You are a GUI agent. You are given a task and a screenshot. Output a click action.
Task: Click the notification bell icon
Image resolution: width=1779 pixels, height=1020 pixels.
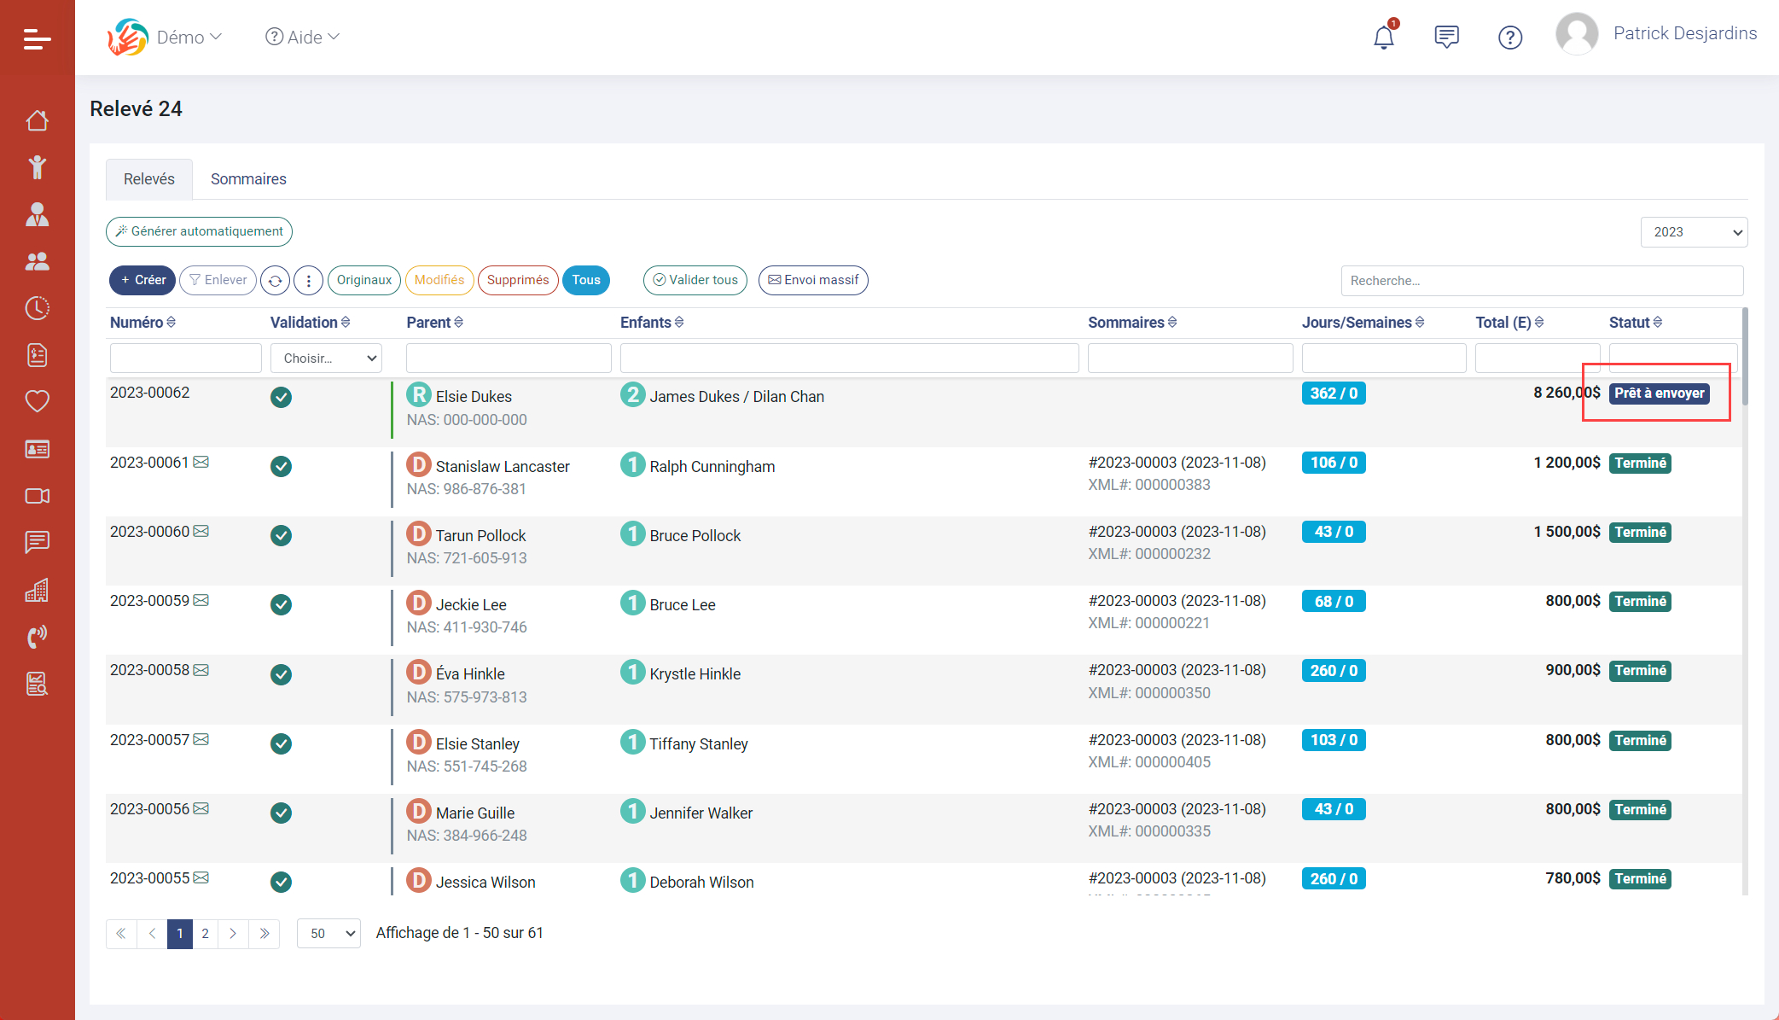click(x=1383, y=38)
